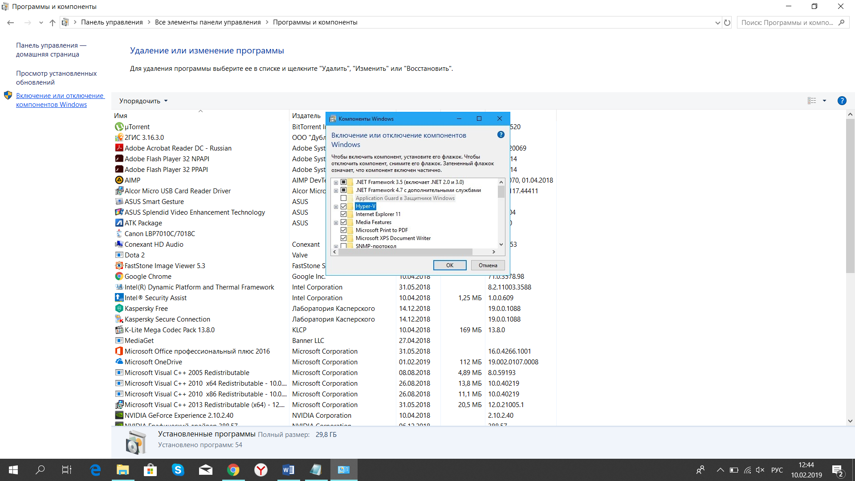This screenshot has width=855, height=481.
Task: Toggle the .NET Framework 3.5 checkbox
Action: point(343,182)
